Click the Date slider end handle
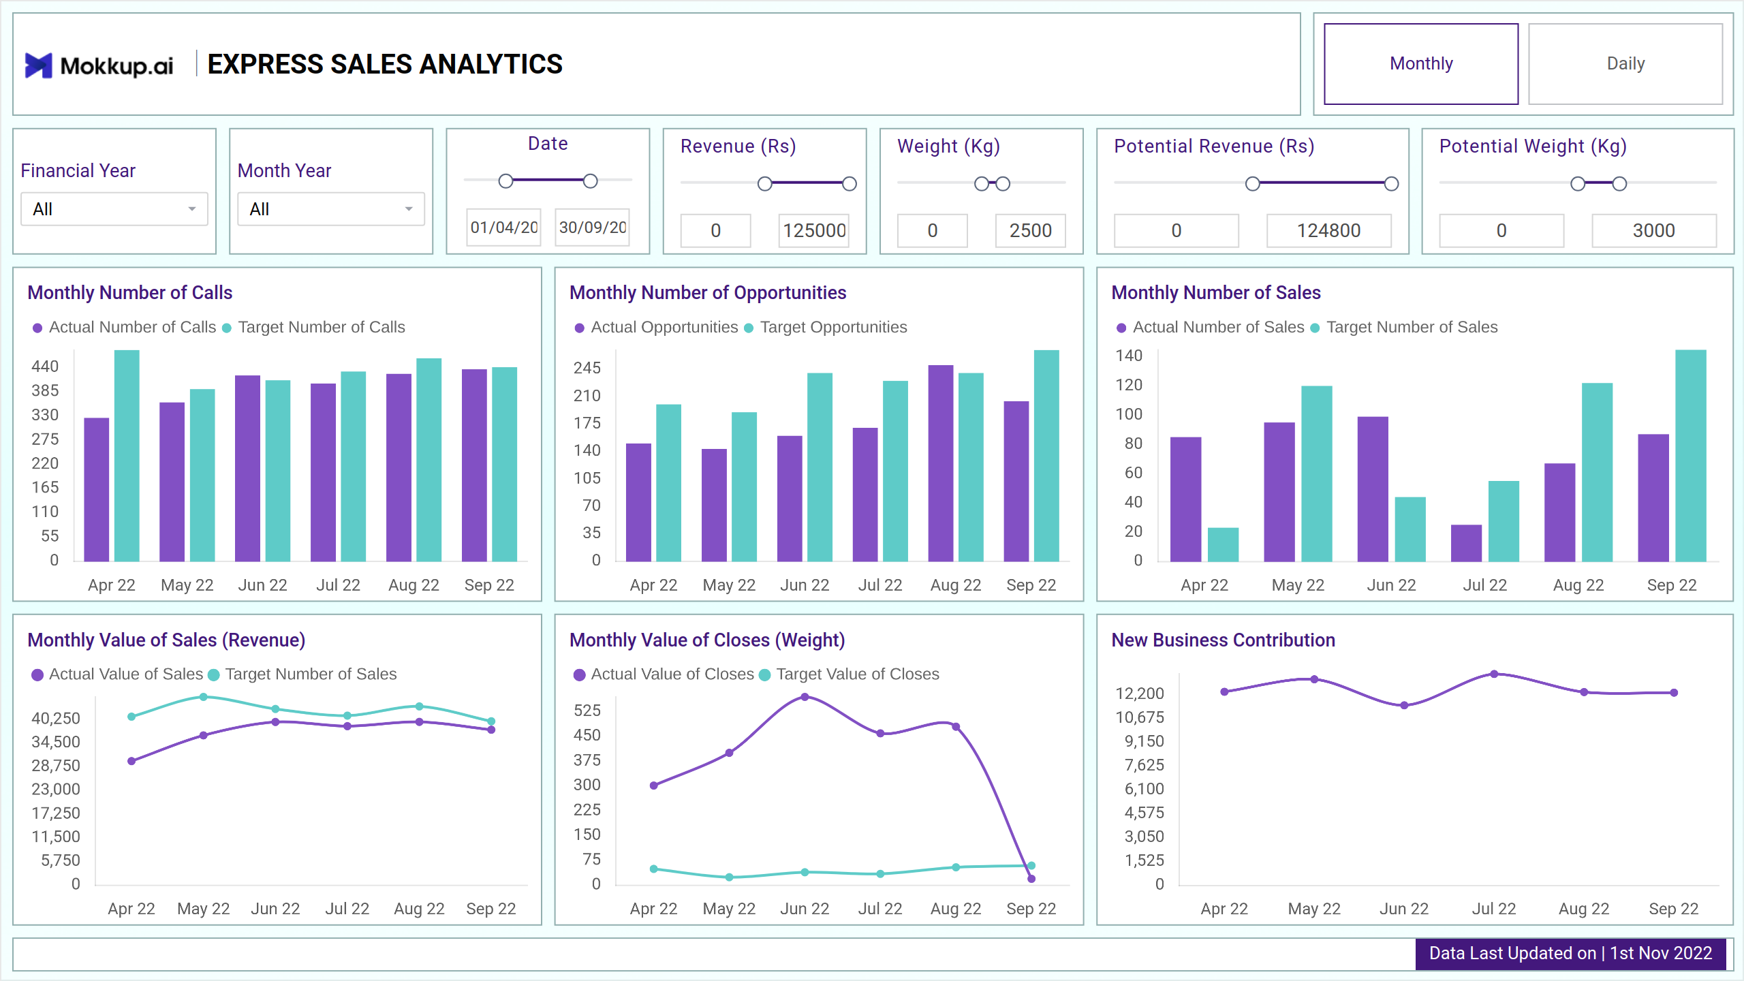This screenshot has width=1744, height=981. click(591, 181)
